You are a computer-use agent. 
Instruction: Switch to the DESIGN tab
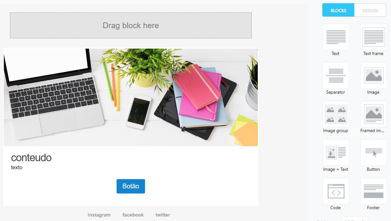370,10
